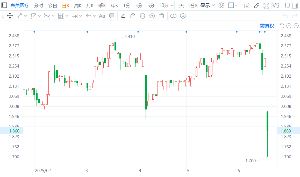
Task: Grab the drawing toolbar drag handle
Action: pyautogui.click(x=3, y=16)
